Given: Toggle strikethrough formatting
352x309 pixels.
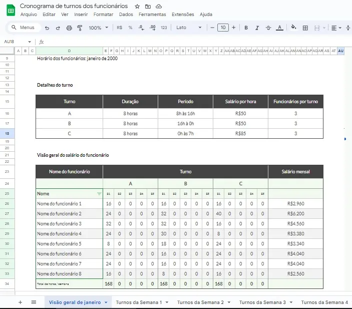Looking at the screenshot, I should coord(268,28).
